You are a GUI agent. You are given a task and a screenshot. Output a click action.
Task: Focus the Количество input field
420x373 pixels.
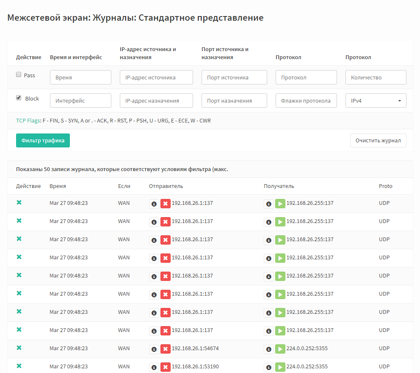[376, 77]
